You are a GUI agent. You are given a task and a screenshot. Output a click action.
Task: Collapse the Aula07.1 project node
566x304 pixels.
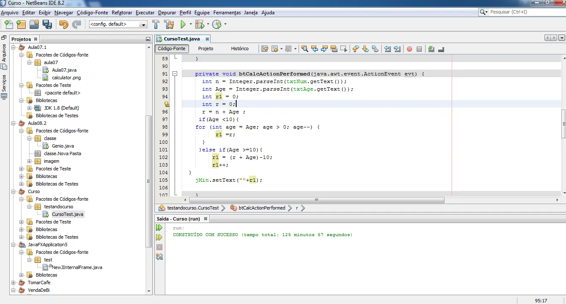click(13, 47)
